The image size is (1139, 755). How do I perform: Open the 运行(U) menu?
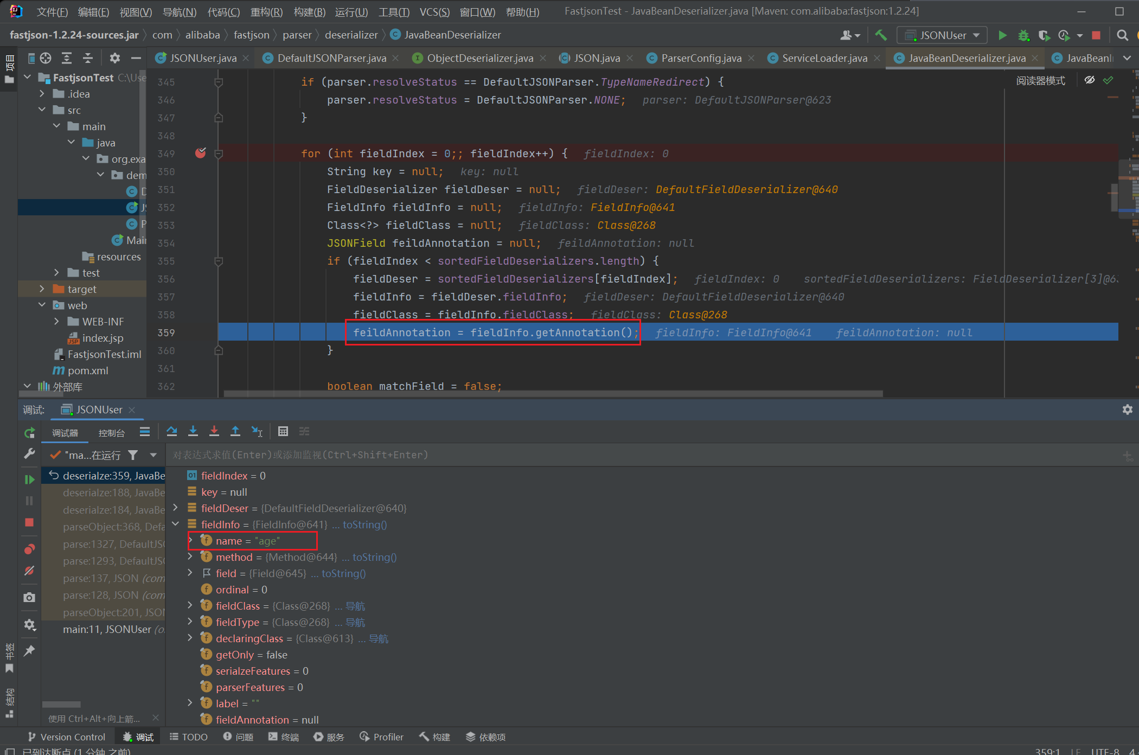pos(351,11)
